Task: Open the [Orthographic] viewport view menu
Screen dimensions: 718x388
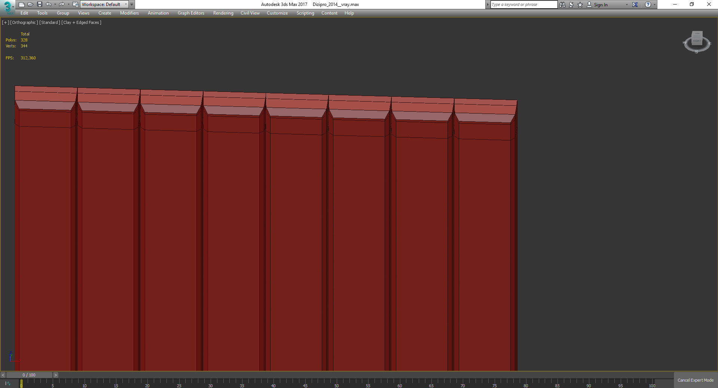Action: point(24,22)
